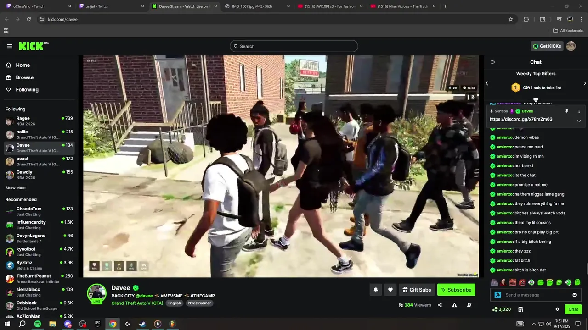This screenshot has width=588, height=330.
Task: Click the Nycstreamer tag
Action: [x=199, y=303]
